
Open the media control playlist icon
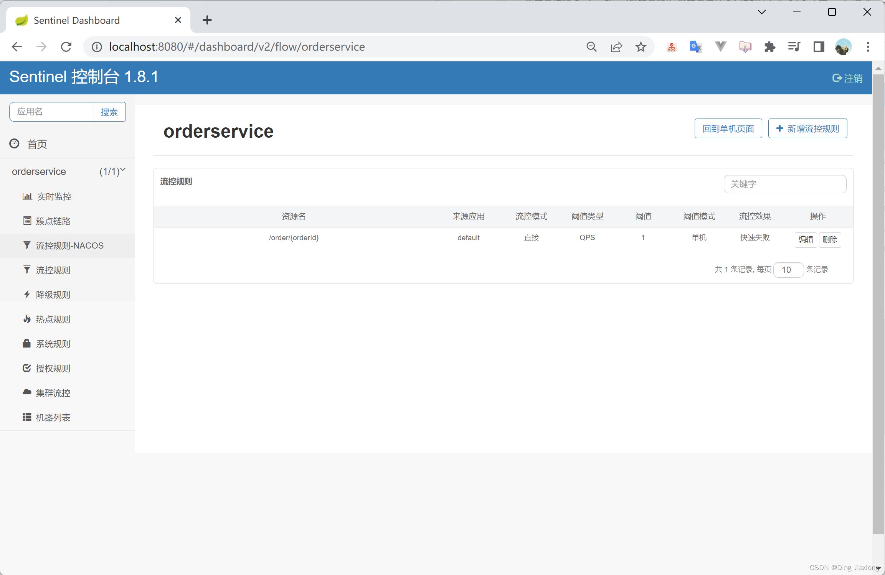coord(794,47)
